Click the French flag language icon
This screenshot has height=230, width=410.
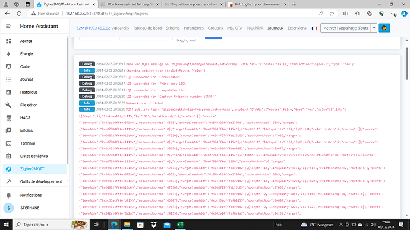tap(314, 28)
